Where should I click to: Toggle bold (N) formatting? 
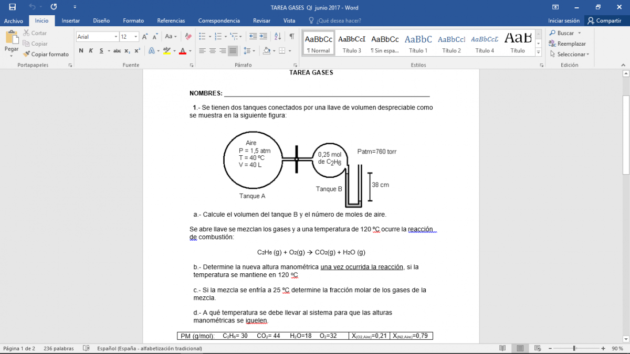pyautogui.click(x=81, y=51)
